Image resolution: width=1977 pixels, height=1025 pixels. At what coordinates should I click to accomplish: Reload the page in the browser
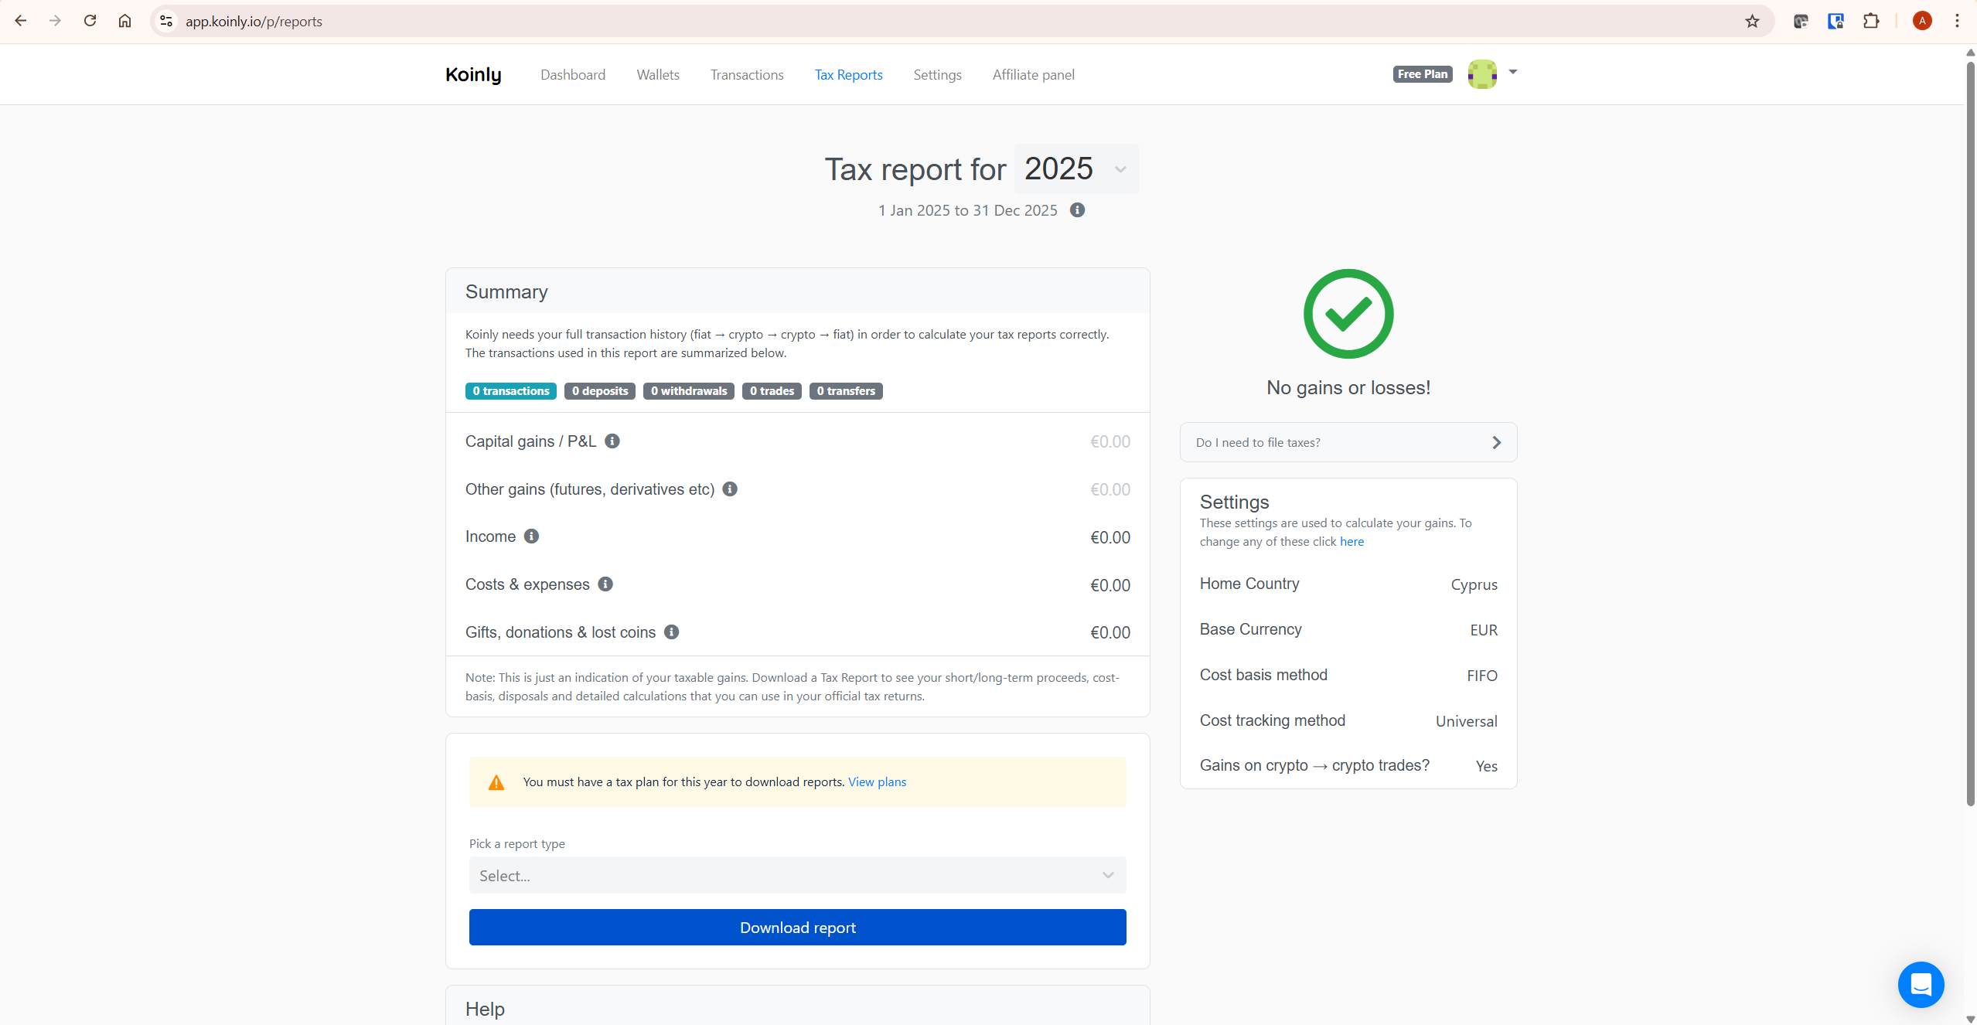[x=90, y=21]
